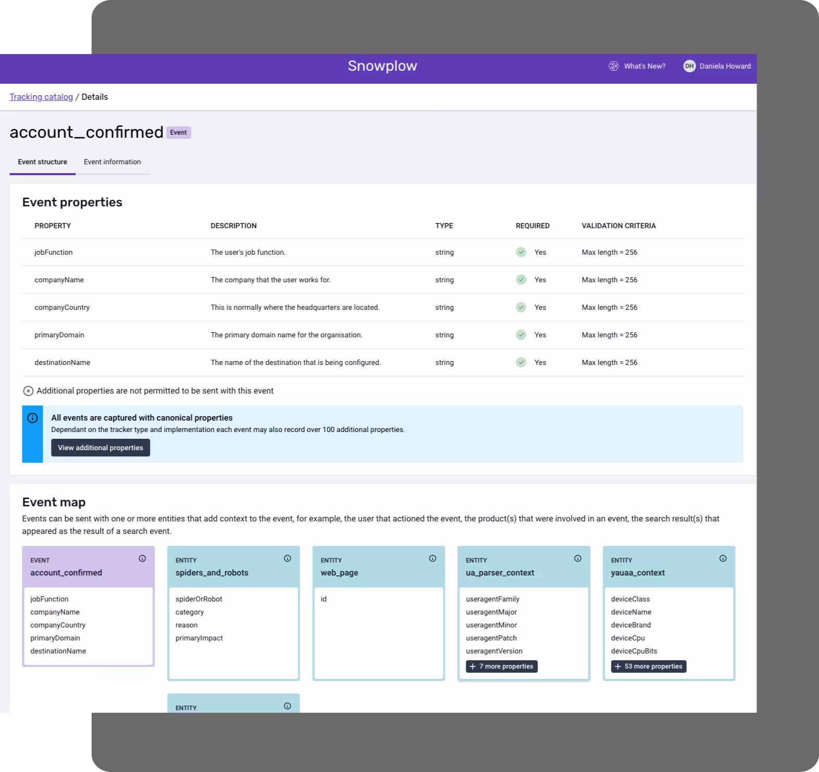Click category in spiders_and_robots card

[x=189, y=612]
